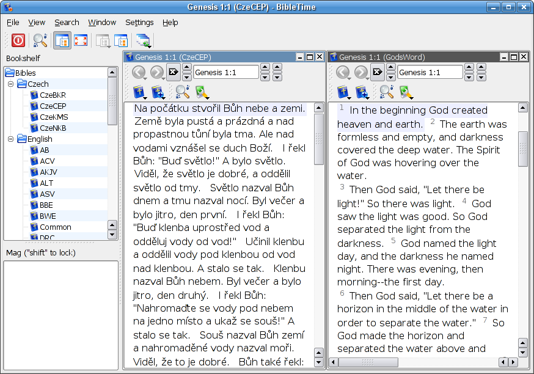The height and width of the screenshot is (374, 534).
Task: Click the left arrow of GodsWord horizontal scrollbar
Action: tap(334, 362)
